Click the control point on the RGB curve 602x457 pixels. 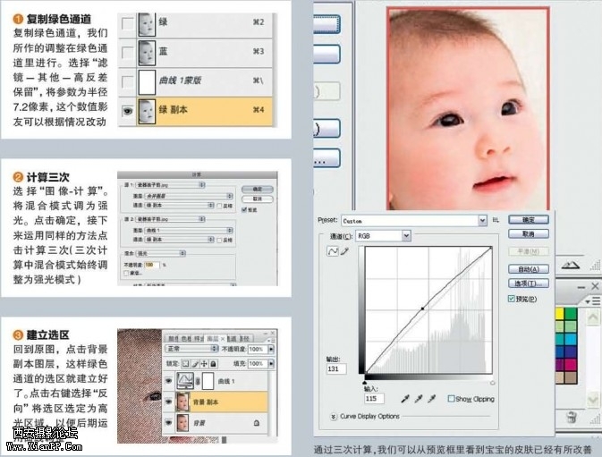[x=423, y=309]
